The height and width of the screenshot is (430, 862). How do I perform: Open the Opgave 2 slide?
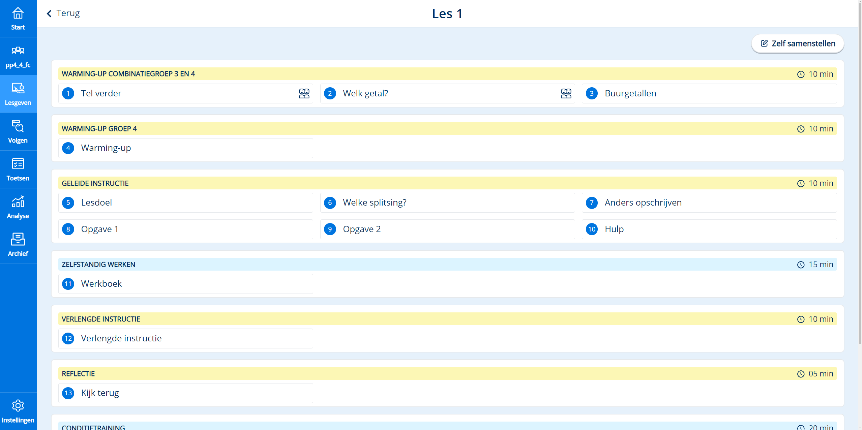[x=447, y=229]
